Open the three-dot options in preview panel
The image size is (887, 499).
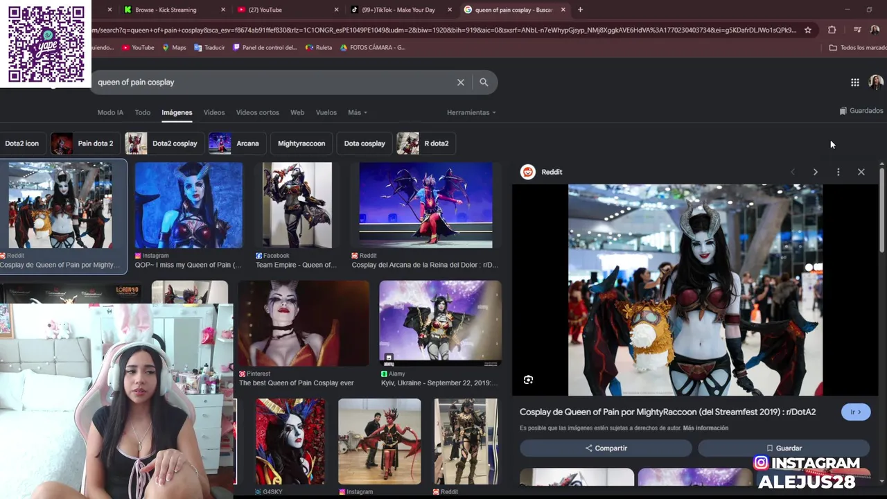pyautogui.click(x=838, y=172)
